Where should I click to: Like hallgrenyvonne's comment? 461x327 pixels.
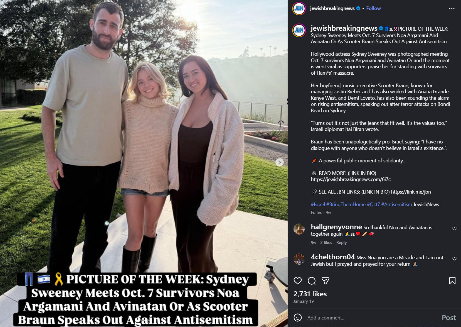coord(454,228)
